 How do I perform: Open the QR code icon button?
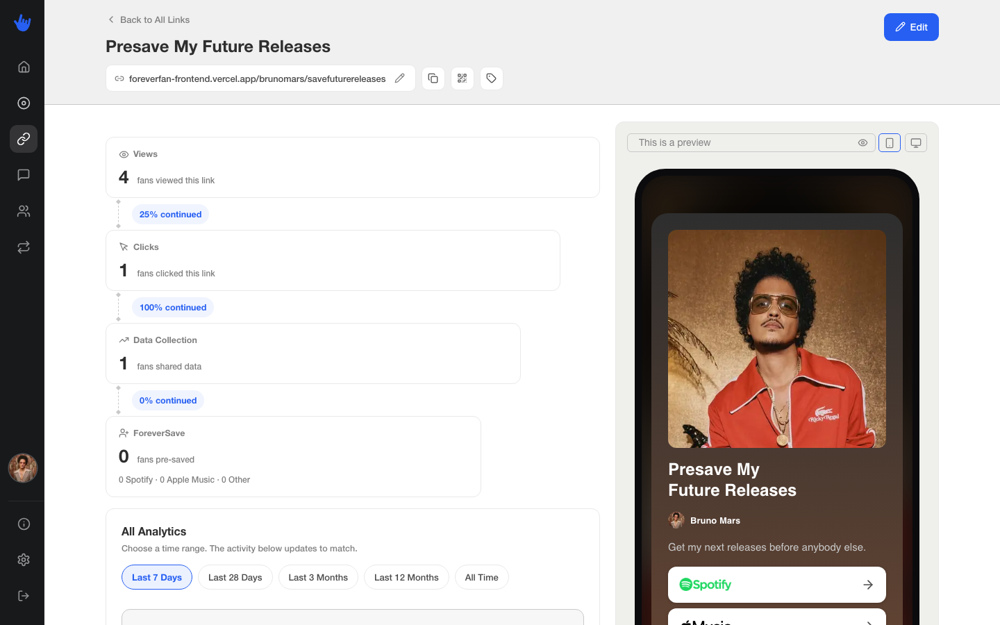coord(462,78)
